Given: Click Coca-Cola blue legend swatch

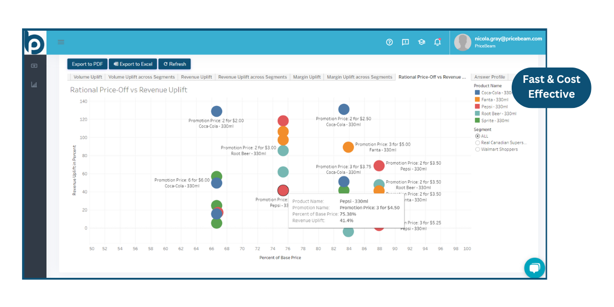Looking at the screenshot, I should click(477, 93).
